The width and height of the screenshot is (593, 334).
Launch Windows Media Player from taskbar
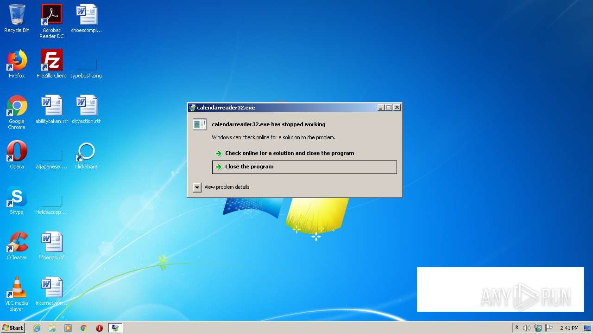click(x=68, y=328)
